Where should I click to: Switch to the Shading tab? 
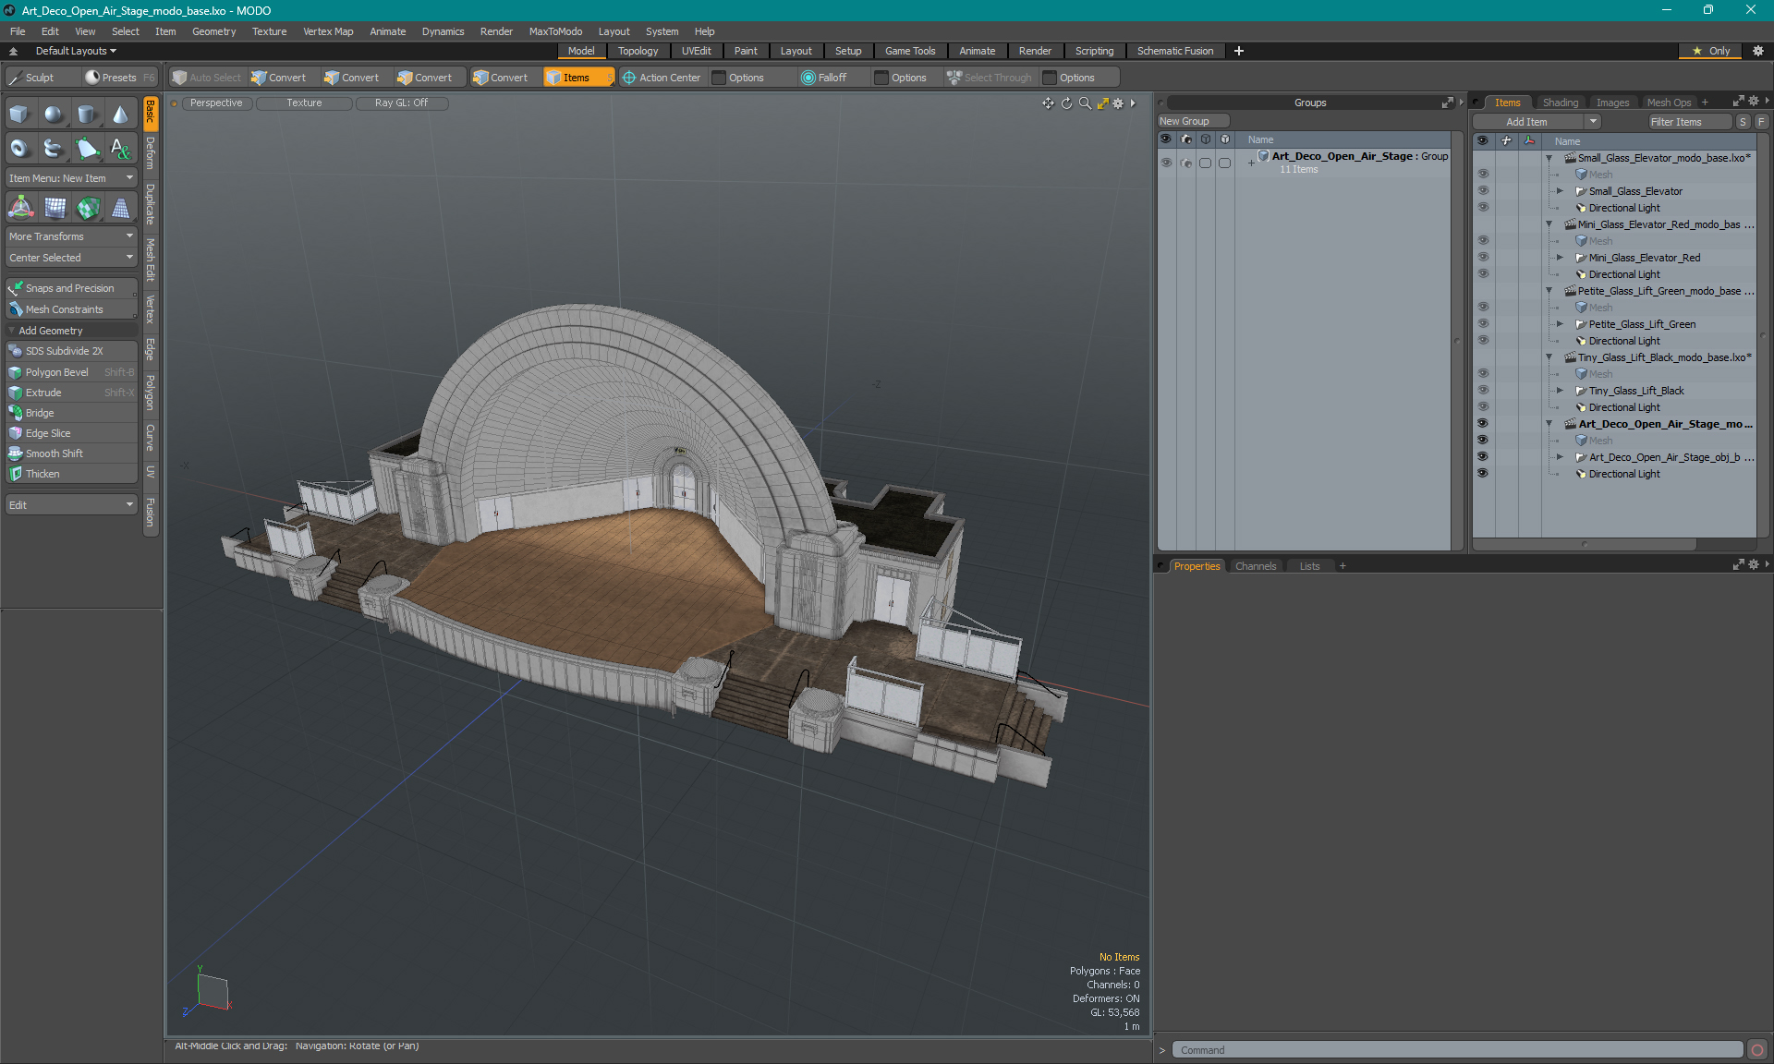[x=1561, y=103]
